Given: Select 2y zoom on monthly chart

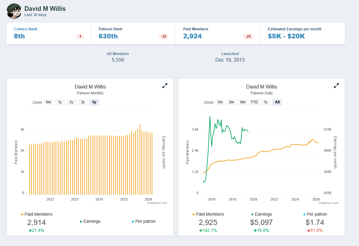Looking at the screenshot, I should coord(71,102).
